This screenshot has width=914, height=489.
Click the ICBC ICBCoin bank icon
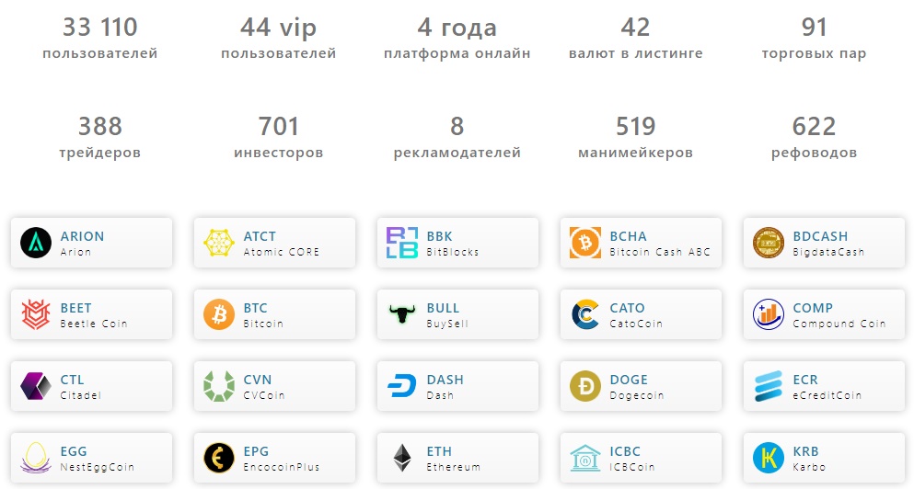coord(584,458)
